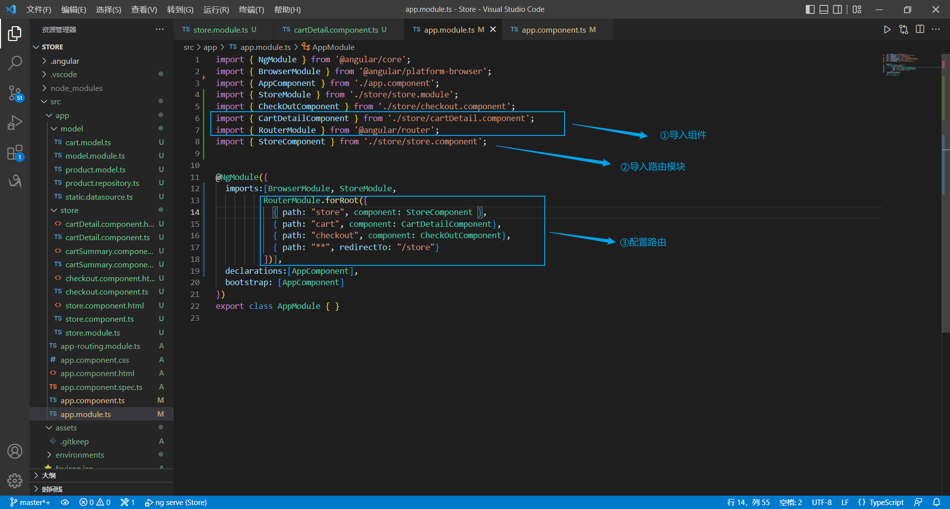Open the 终端(T) menu

251,9
